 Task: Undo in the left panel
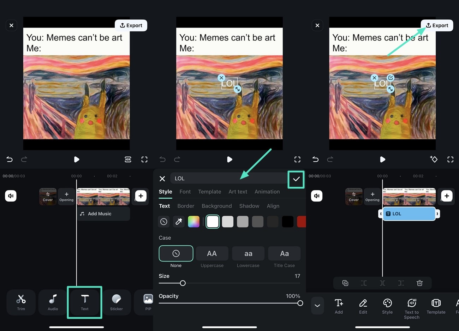pos(10,160)
